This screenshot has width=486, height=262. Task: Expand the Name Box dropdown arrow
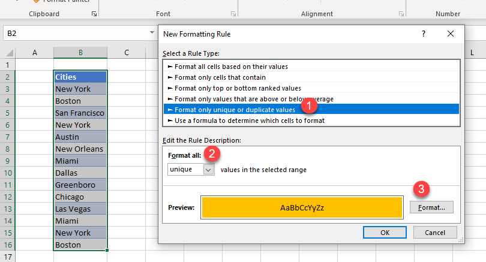[x=152, y=34]
